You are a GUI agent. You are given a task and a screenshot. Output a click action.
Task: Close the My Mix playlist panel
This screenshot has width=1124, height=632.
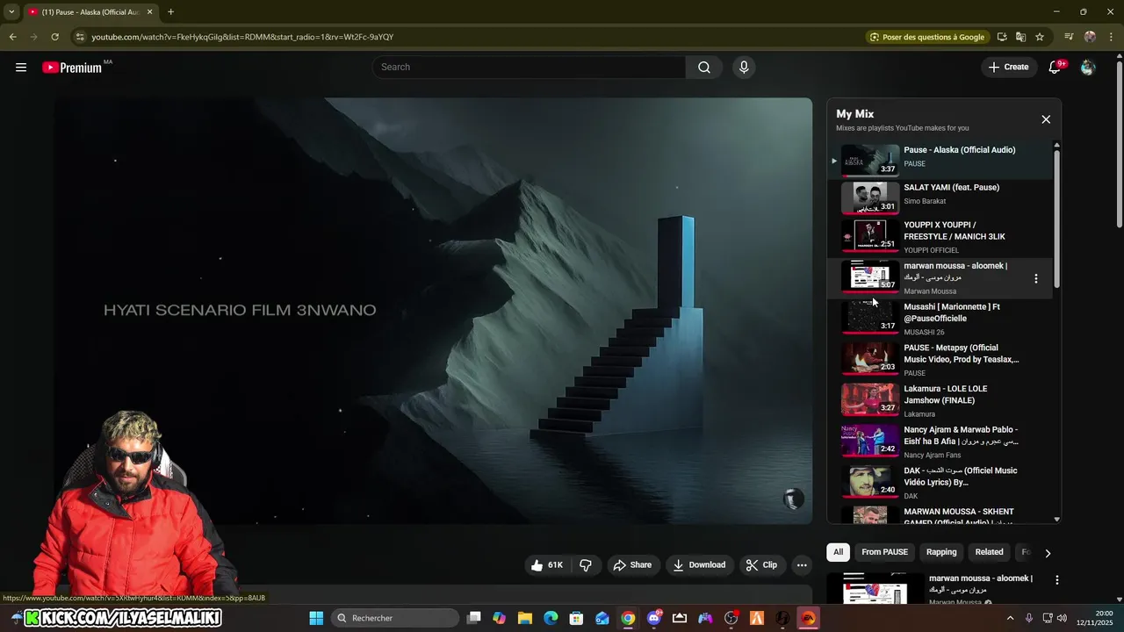coord(1046,119)
